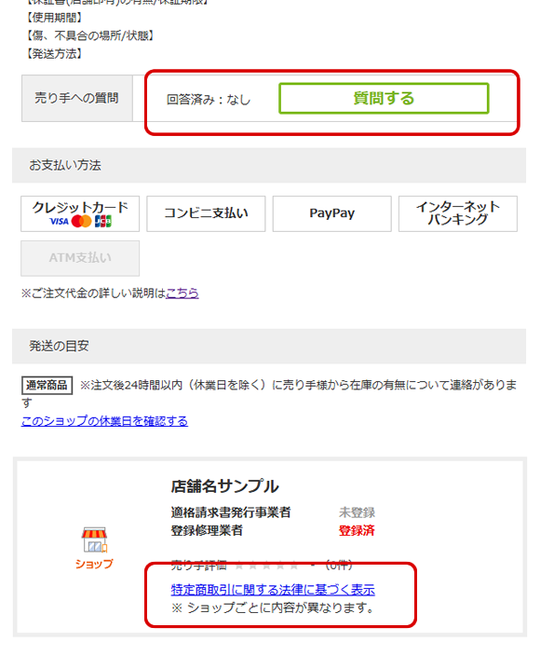Click the 売り手への質問 label cell
The width and height of the screenshot is (540, 655).
pos(77,99)
